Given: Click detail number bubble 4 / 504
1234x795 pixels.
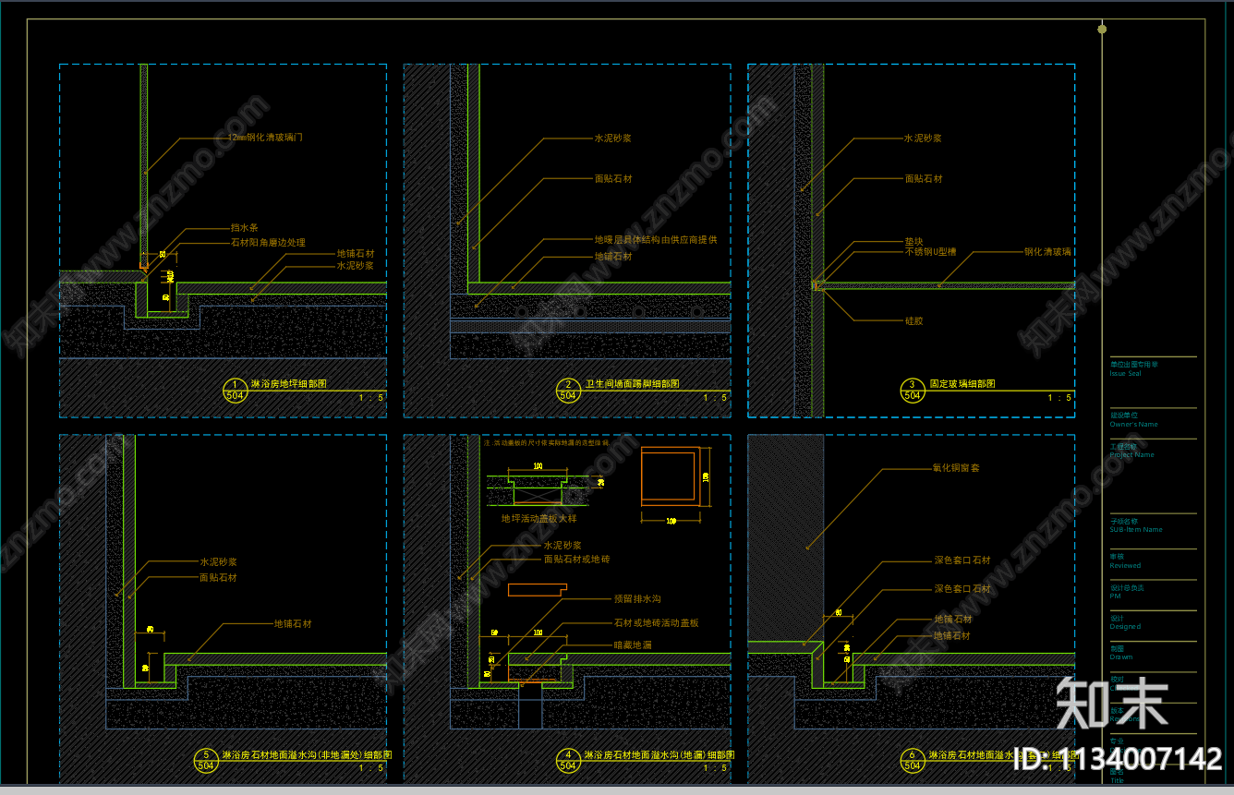Looking at the screenshot, I should tap(567, 760).
